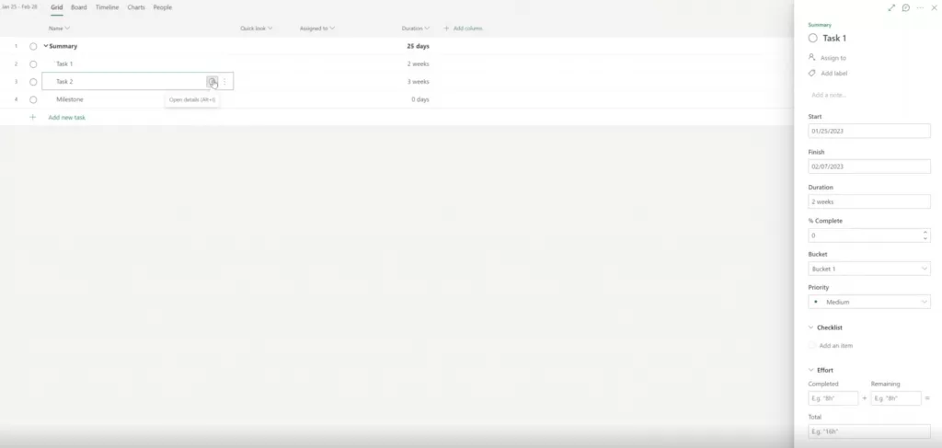Switch to the Charts tab
Screen dimensions: 942x448
pyautogui.click(x=136, y=7)
